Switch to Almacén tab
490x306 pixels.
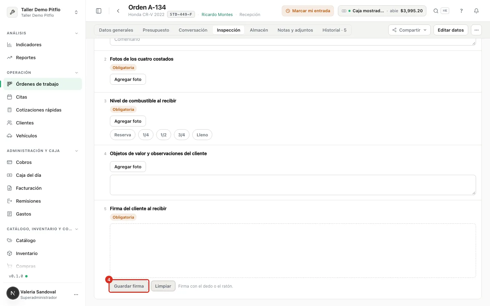(x=259, y=30)
